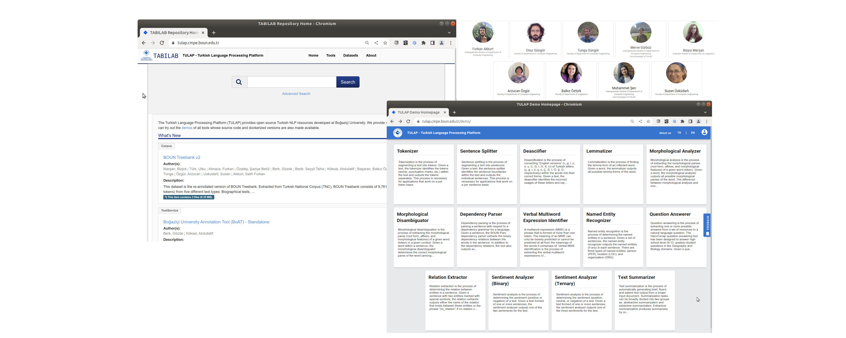Screen dimensions: 846x338
Task: Bookmark the tulap.cmpe.boun.edu.tr page with the star
Action: point(385,43)
